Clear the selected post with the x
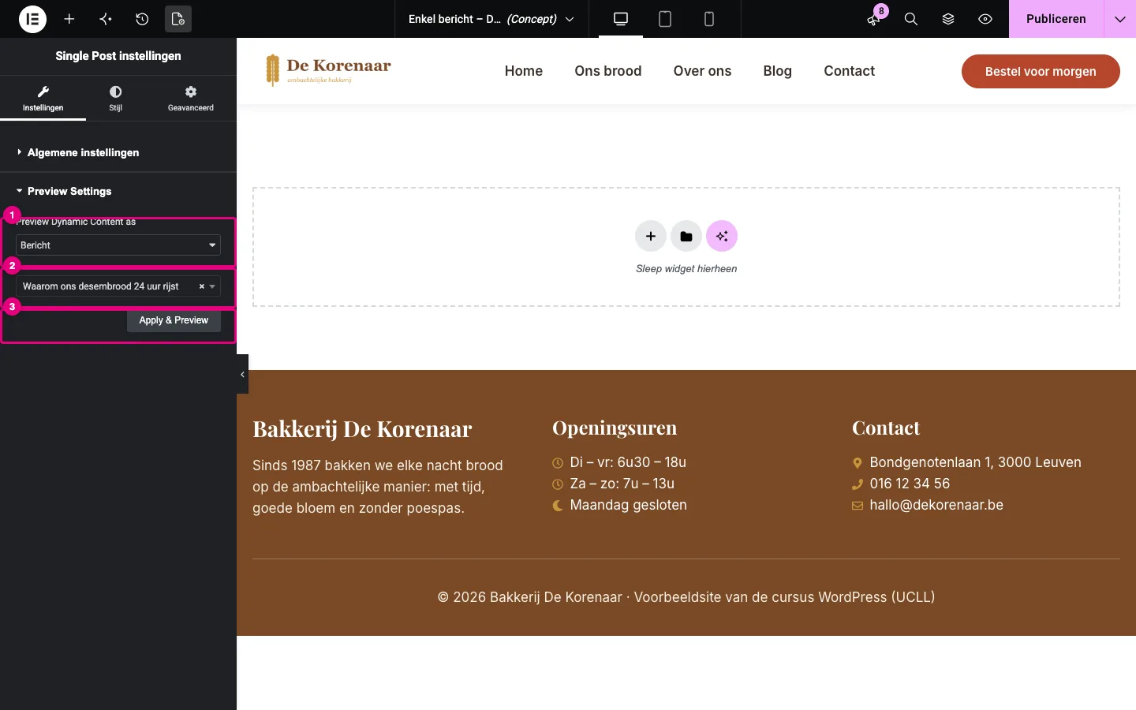 point(201,286)
